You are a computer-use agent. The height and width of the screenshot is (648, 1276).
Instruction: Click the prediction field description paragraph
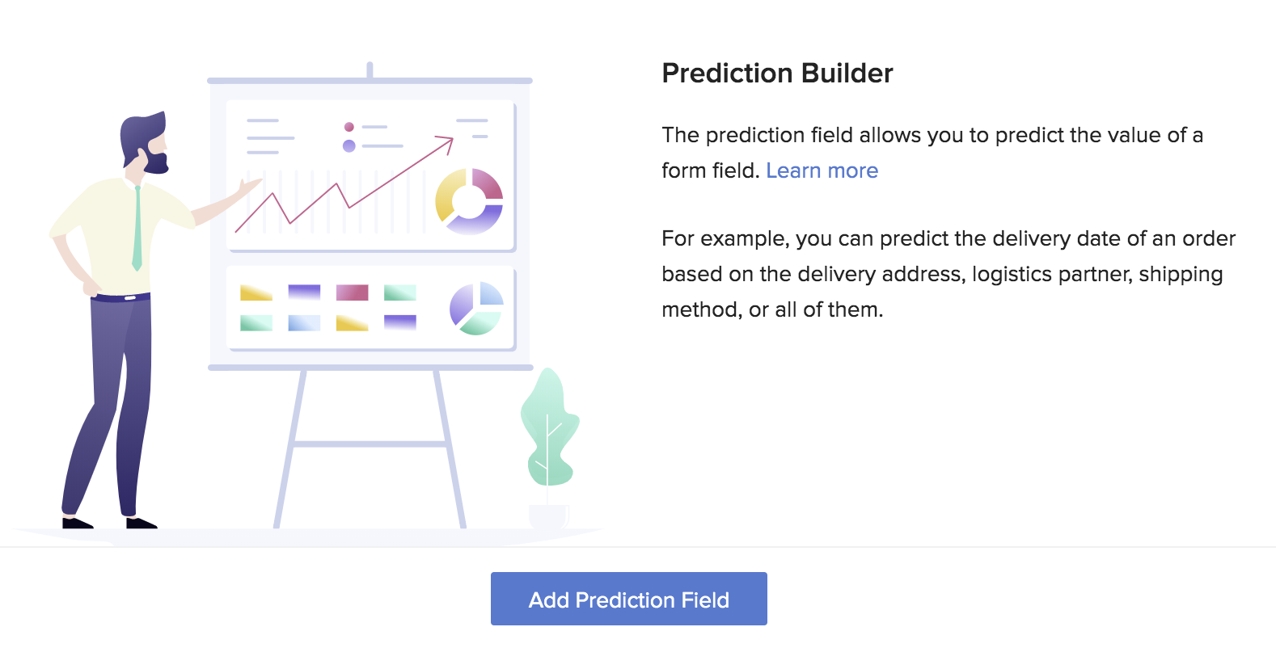tap(932, 153)
